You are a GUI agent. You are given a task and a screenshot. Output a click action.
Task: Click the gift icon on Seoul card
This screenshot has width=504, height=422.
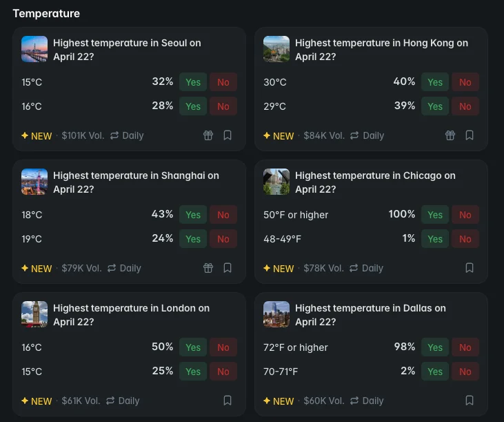point(208,135)
